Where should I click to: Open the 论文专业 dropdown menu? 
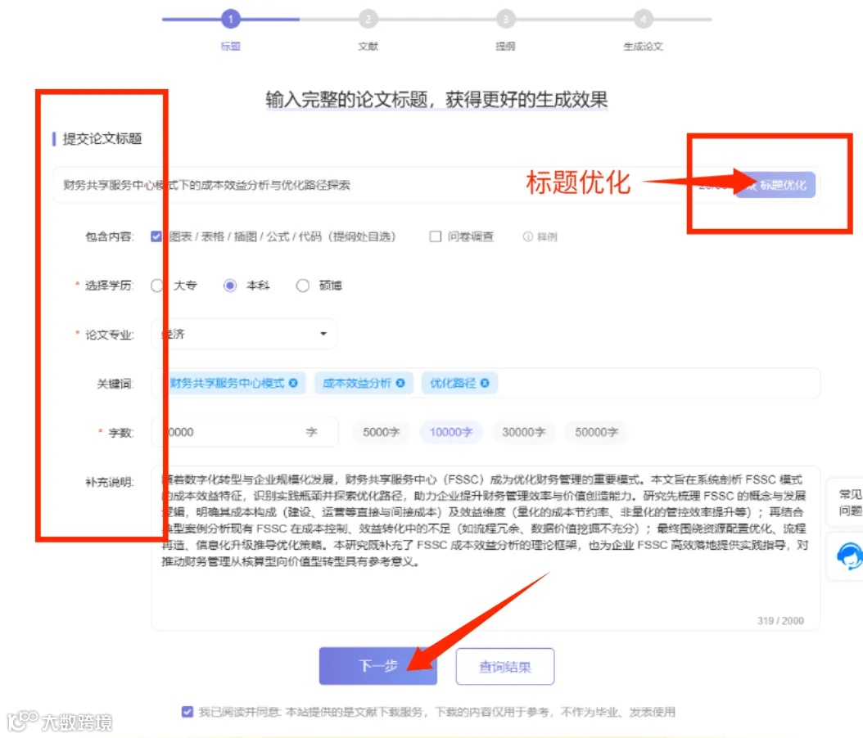(x=242, y=334)
